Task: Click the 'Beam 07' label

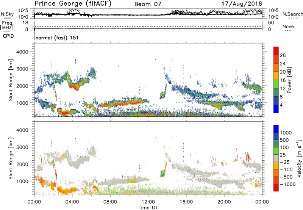Action: point(148,4)
